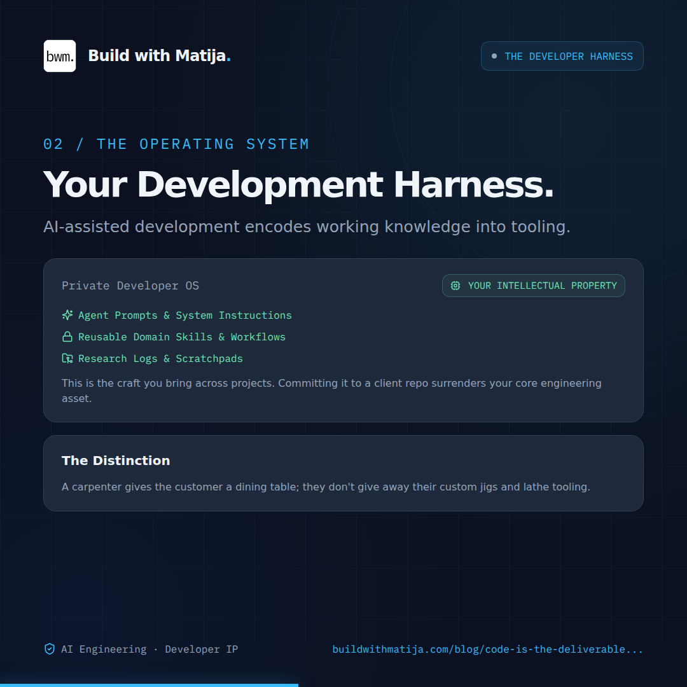Screen dimensions: 687x687
Task: Click the AI-assisted development subtitle line
Action: click(307, 227)
